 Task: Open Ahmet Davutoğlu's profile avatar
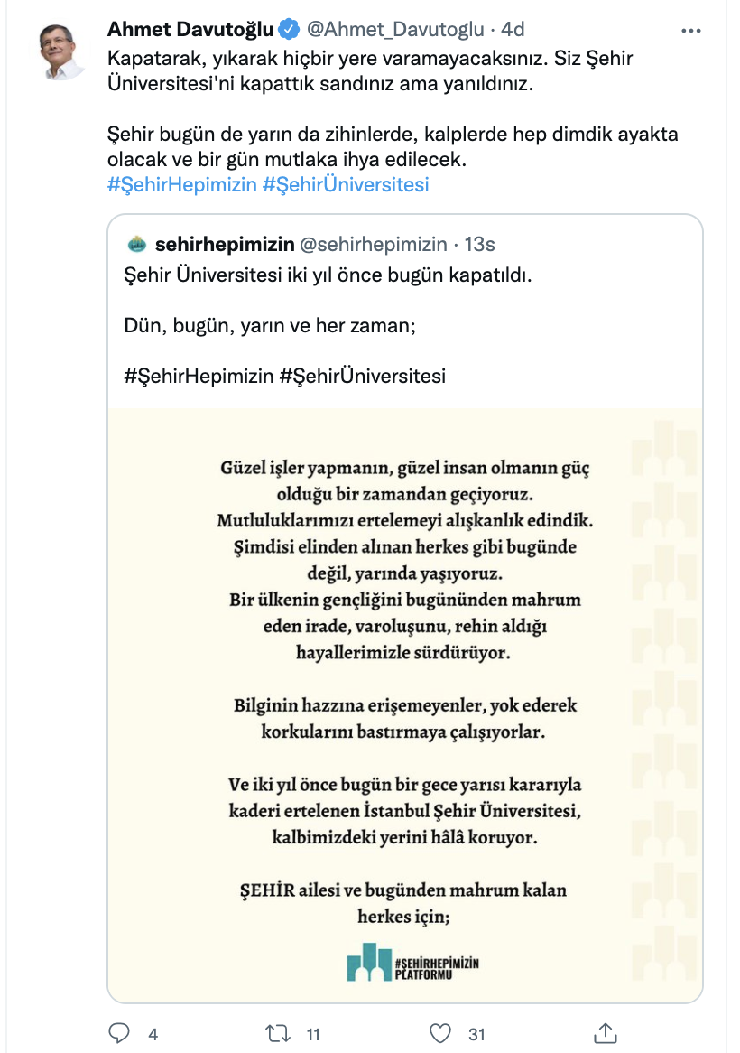(61, 51)
